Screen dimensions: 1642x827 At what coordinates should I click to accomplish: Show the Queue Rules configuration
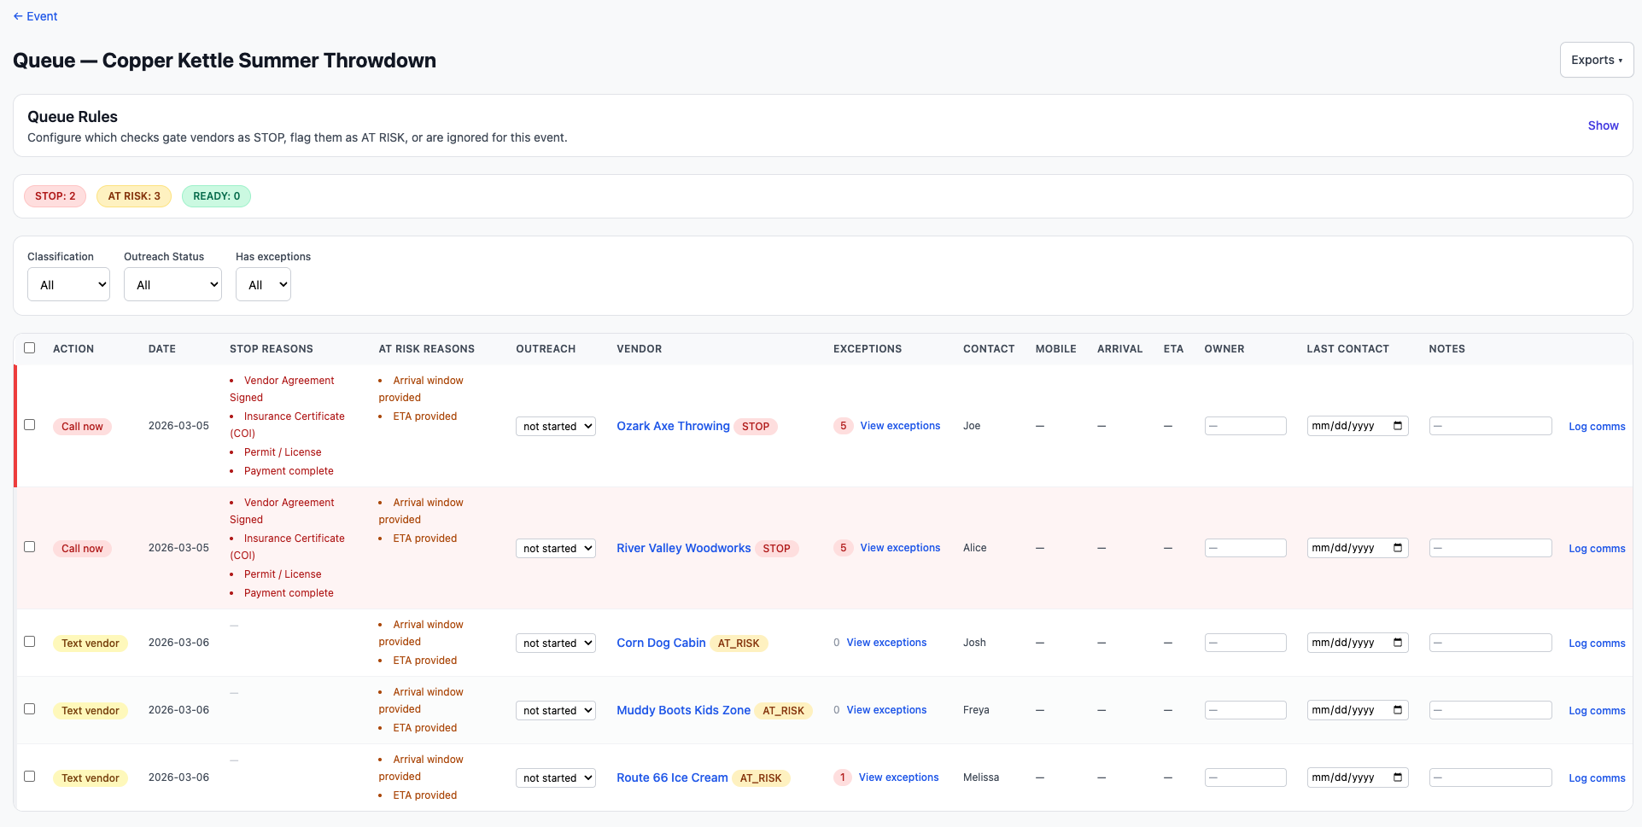pyautogui.click(x=1602, y=125)
